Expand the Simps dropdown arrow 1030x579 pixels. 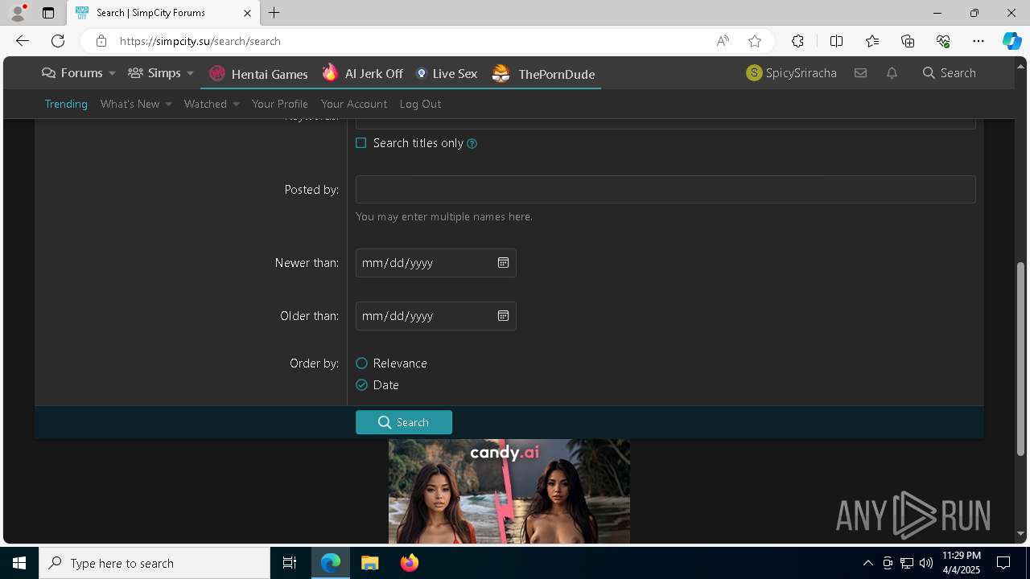point(190,74)
